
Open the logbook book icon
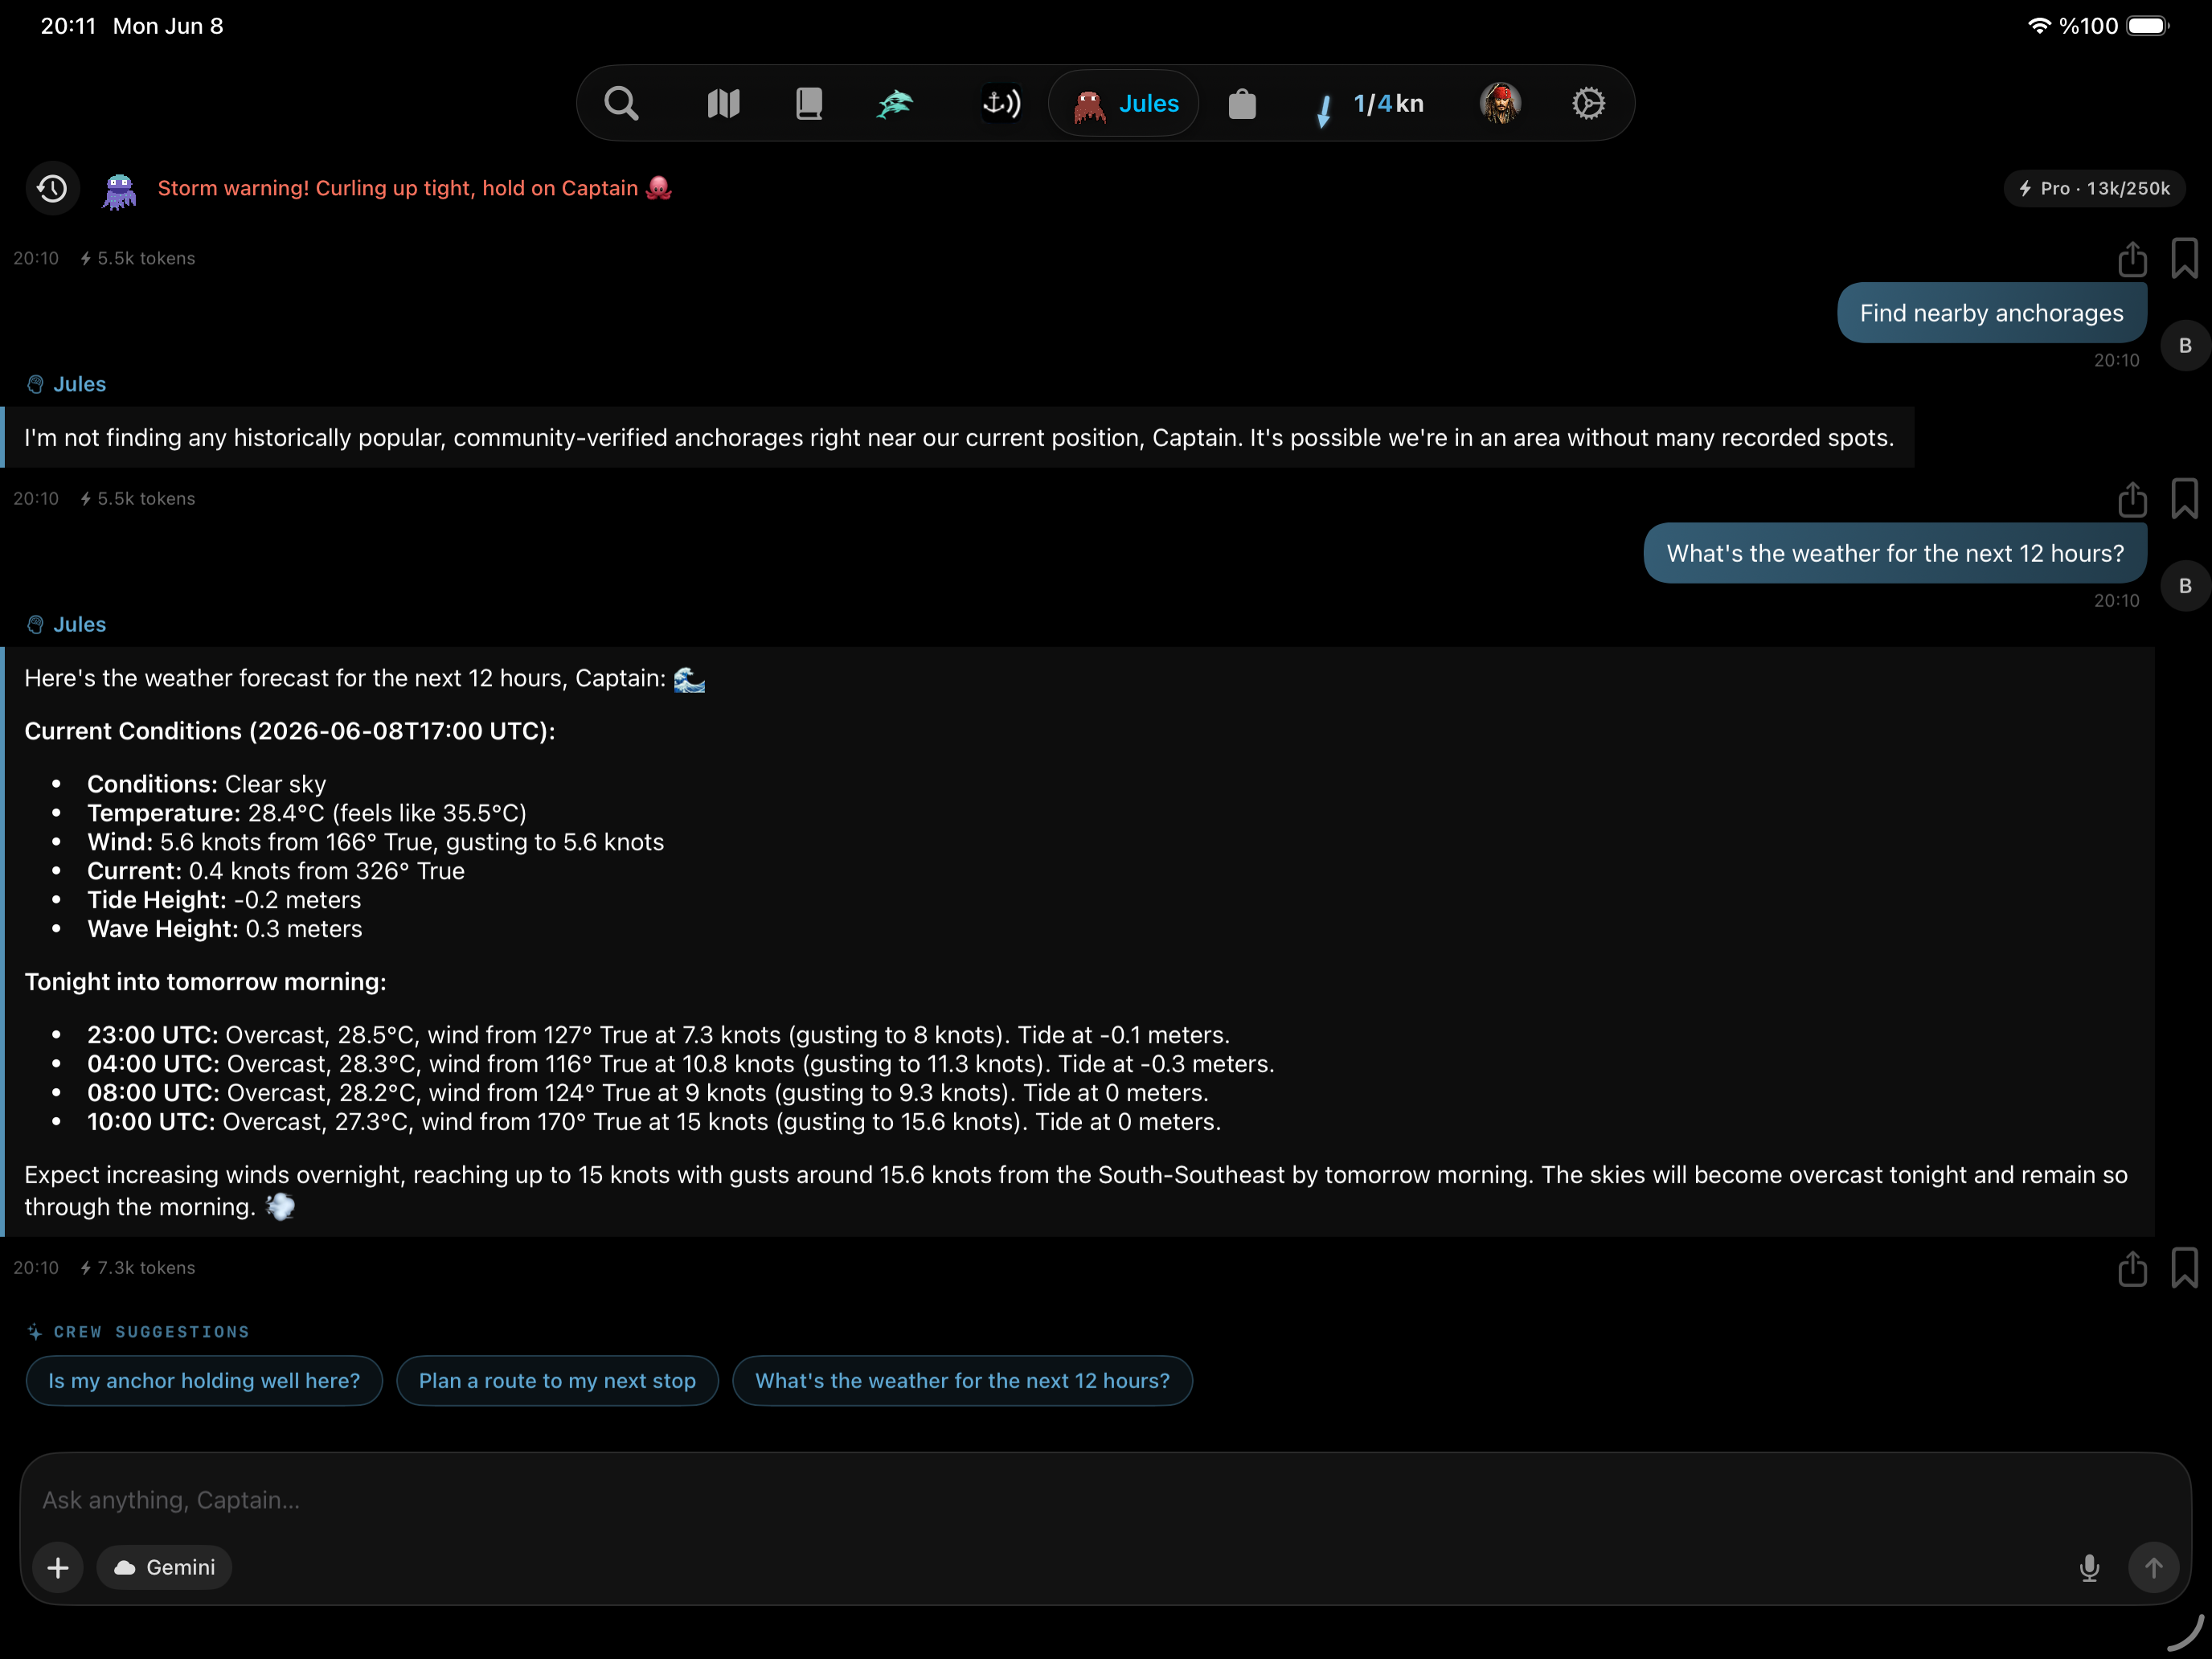coord(809,103)
